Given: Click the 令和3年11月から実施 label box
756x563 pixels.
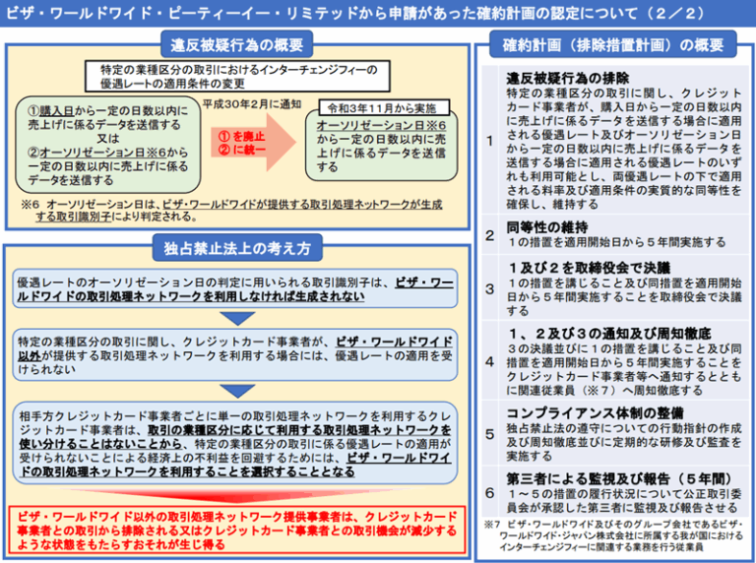Looking at the screenshot, I should [384, 107].
